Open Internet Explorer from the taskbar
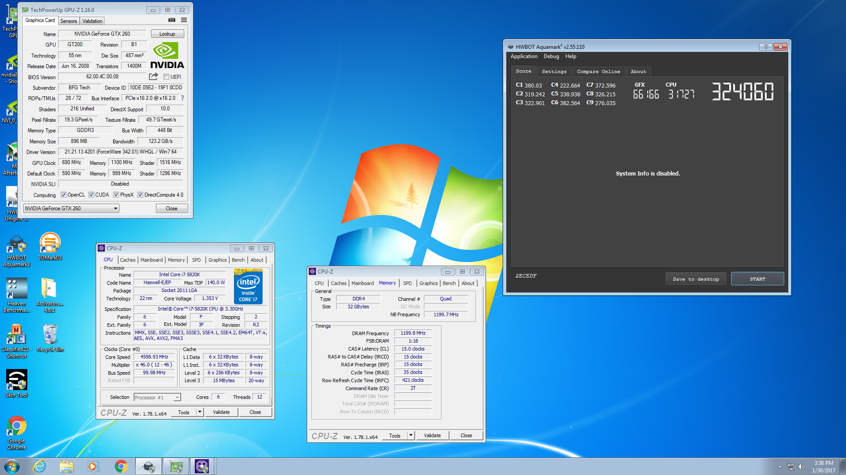Viewport: 846px width, 475px height. click(40, 466)
